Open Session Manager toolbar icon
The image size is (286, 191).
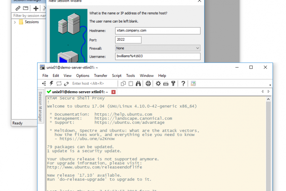[44, 84]
